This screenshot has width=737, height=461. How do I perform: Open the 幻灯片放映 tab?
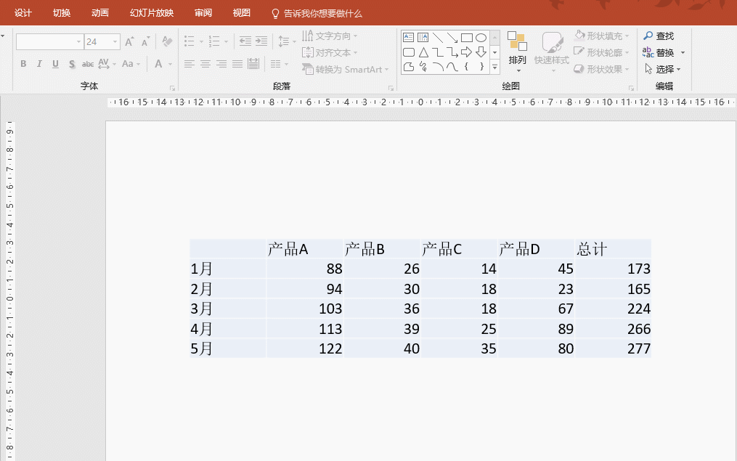(152, 13)
